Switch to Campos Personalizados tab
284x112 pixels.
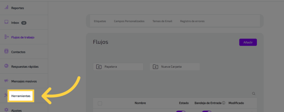(x=129, y=21)
